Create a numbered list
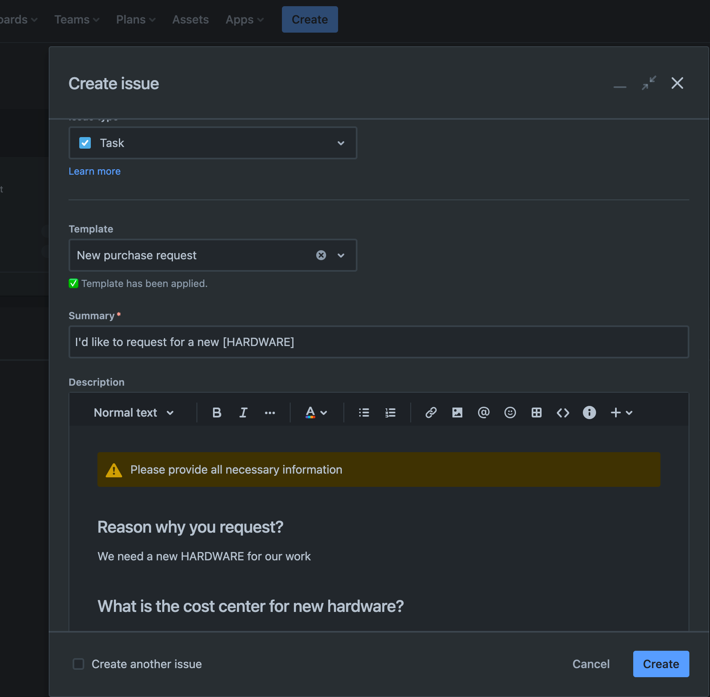Screen dimensions: 710x697 coord(390,413)
